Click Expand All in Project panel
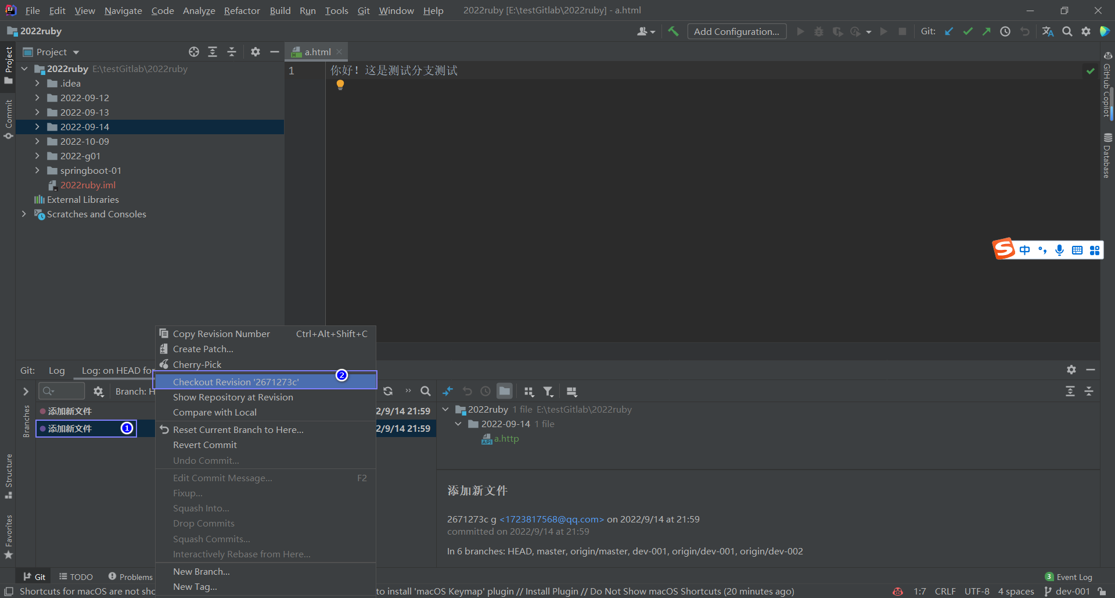 pos(213,52)
